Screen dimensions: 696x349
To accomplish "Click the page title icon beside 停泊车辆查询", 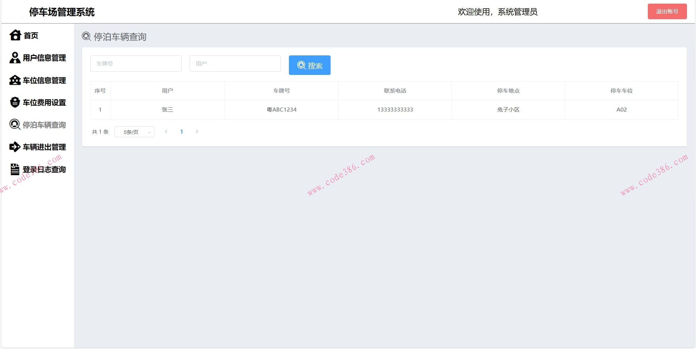I will [x=86, y=36].
